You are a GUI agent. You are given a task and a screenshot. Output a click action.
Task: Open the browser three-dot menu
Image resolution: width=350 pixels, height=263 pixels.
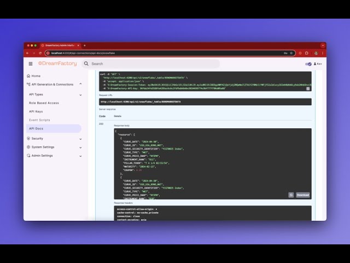point(323,53)
